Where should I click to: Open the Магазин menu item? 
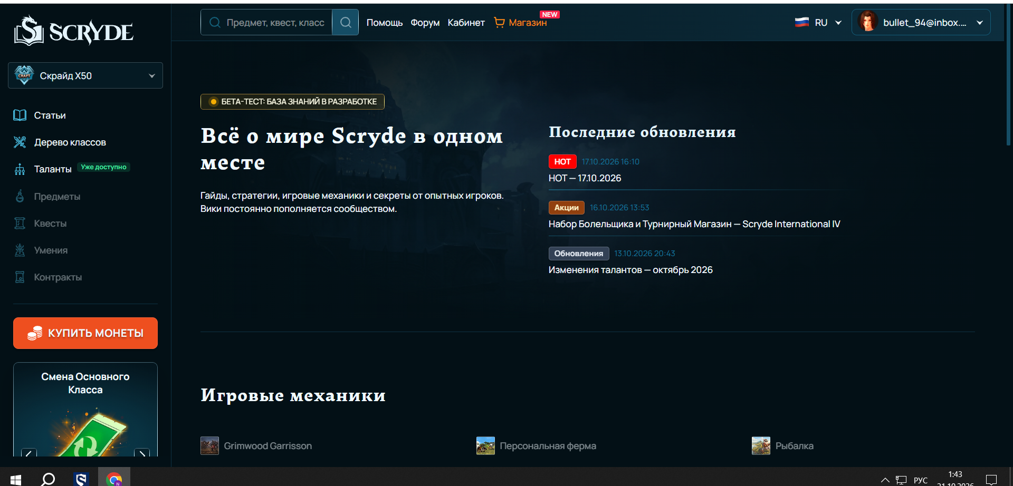pos(527,23)
